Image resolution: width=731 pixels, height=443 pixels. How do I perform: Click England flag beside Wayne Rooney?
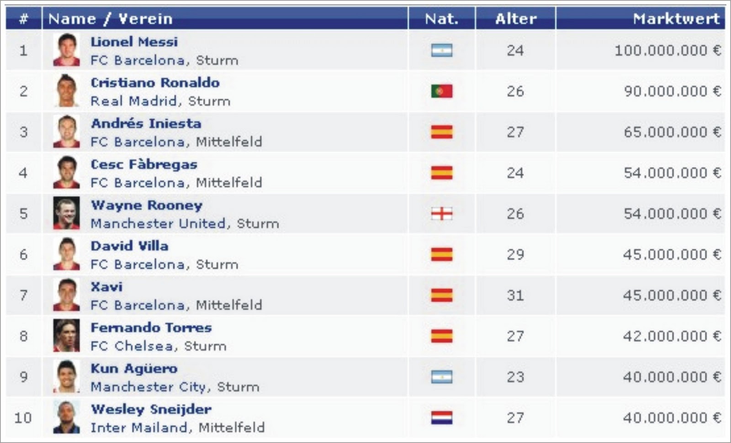tap(441, 213)
